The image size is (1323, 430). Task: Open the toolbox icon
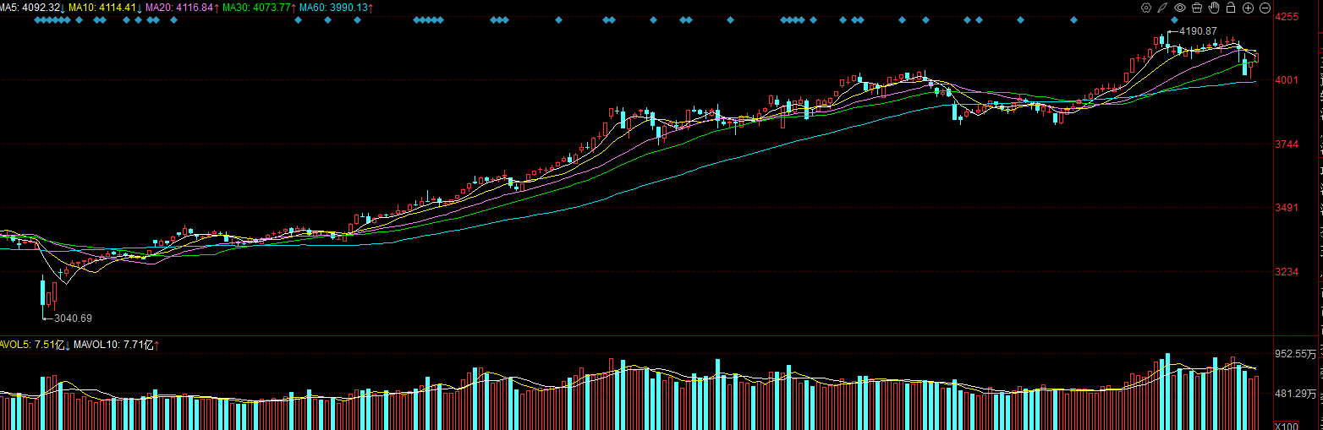pyautogui.click(x=1197, y=8)
